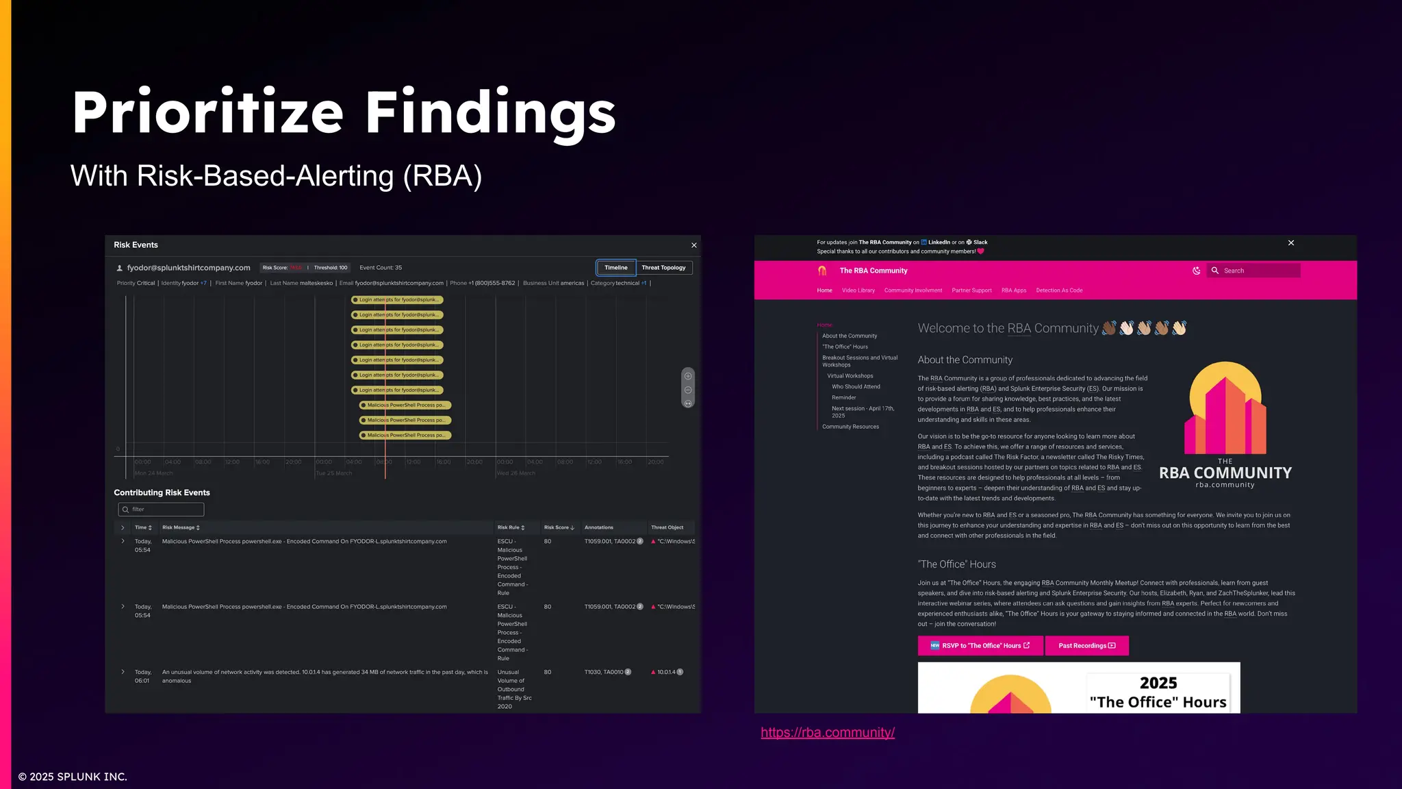Jump to Virtual Workshops in sidebar

pyautogui.click(x=850, y=376)
